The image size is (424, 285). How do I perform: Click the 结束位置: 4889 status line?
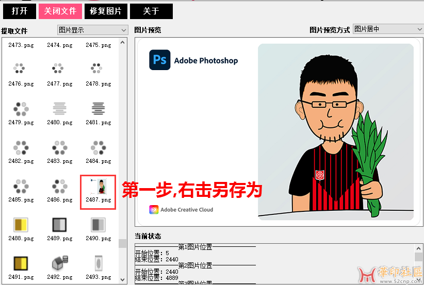pos(157,278)
